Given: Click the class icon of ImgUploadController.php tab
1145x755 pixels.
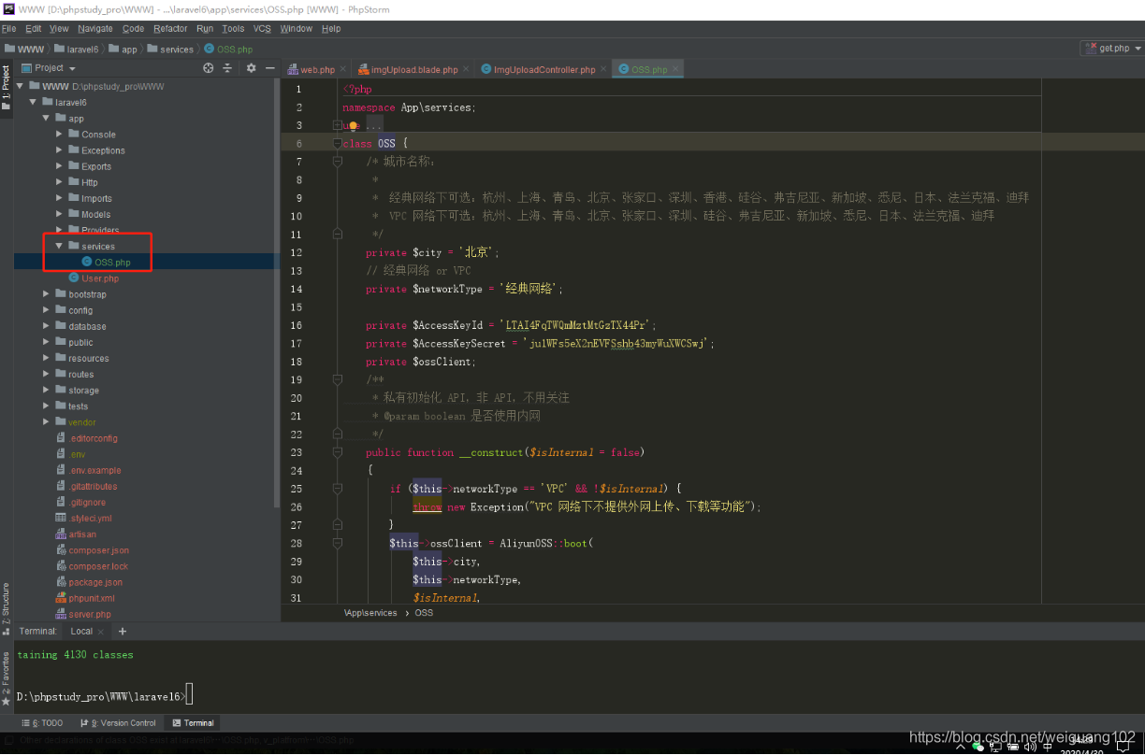Looking at the screenshot, I should [486, 70].
